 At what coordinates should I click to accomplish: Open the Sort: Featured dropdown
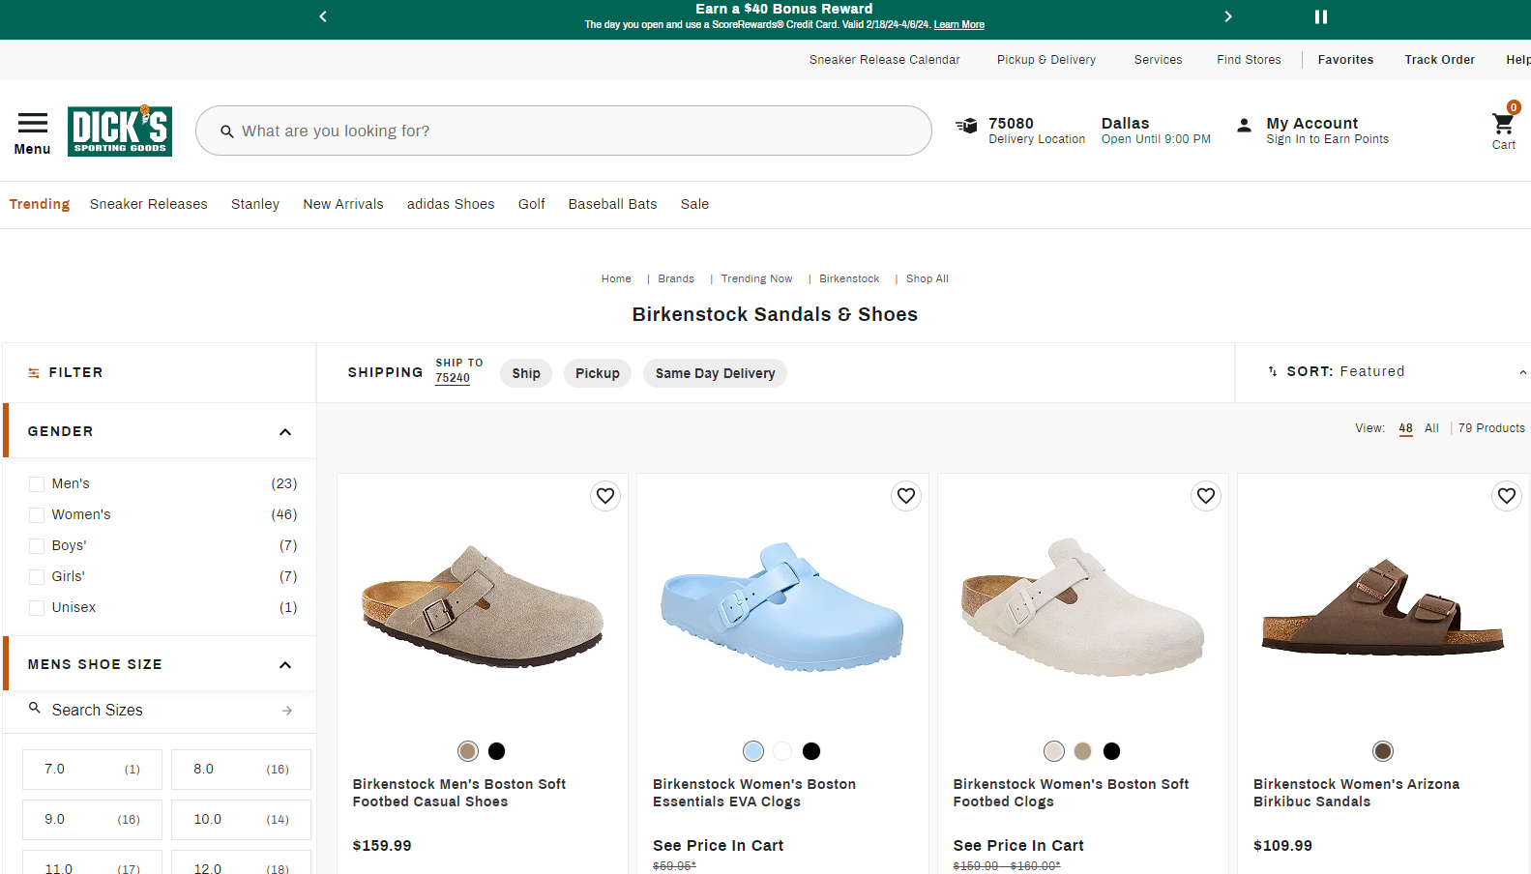[1393, 372]
